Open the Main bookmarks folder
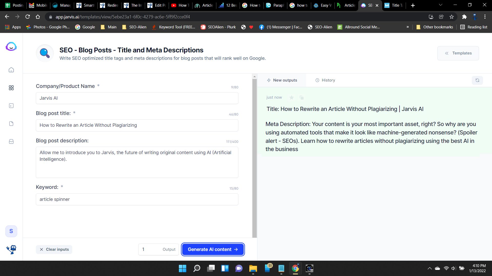This screenshot has height=276, width=492. pyautogui.click(x=109, y=27)
